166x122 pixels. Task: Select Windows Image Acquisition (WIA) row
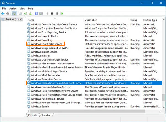point(94,48)
